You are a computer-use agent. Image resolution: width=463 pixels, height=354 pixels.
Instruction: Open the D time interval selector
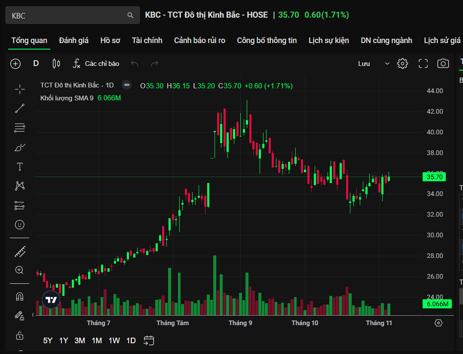pyautogui.click(x=36, y=64)
